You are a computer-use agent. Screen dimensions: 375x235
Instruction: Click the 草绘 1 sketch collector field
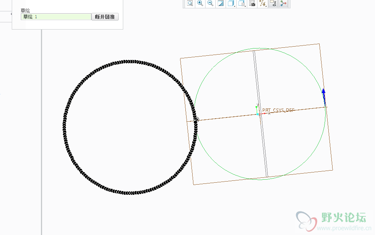(x=56, y=17)
